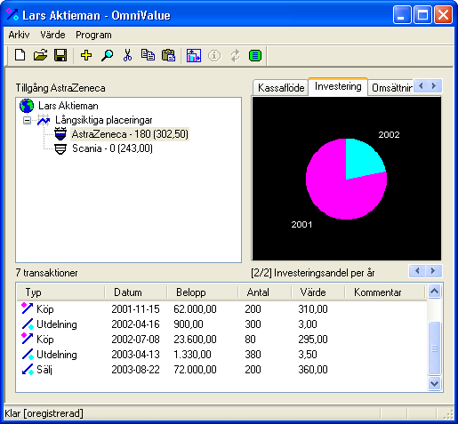Open the Arkiv menu

19,35
